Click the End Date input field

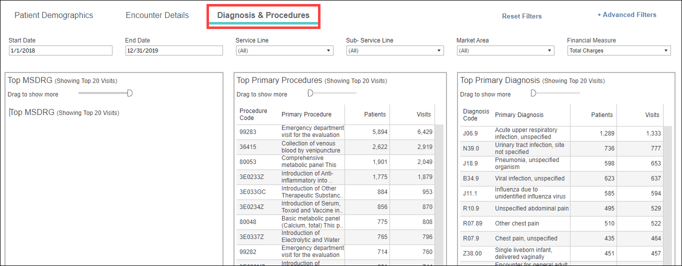click(174, 50)
